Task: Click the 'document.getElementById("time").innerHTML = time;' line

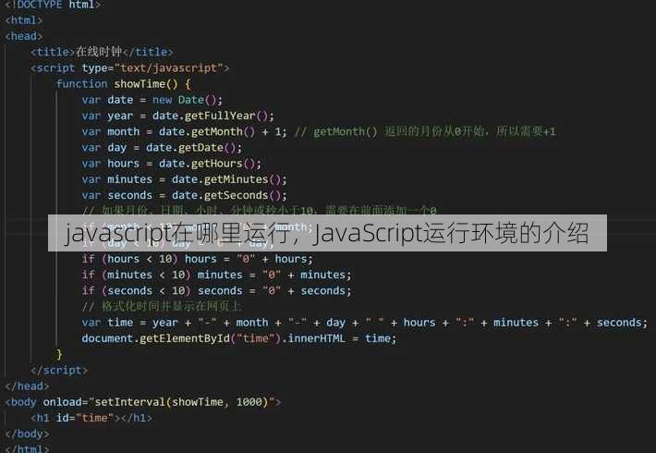Action: (x=239, y=338)
